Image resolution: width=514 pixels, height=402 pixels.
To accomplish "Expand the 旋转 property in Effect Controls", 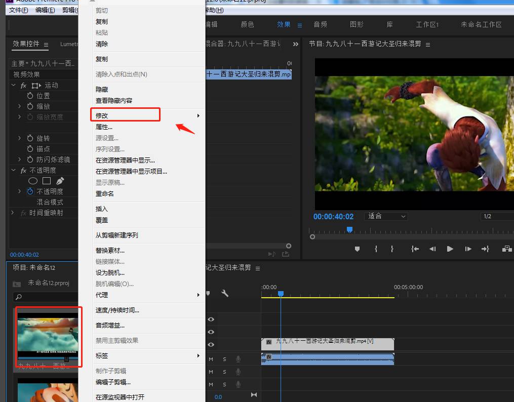I will tap(19, 138).
